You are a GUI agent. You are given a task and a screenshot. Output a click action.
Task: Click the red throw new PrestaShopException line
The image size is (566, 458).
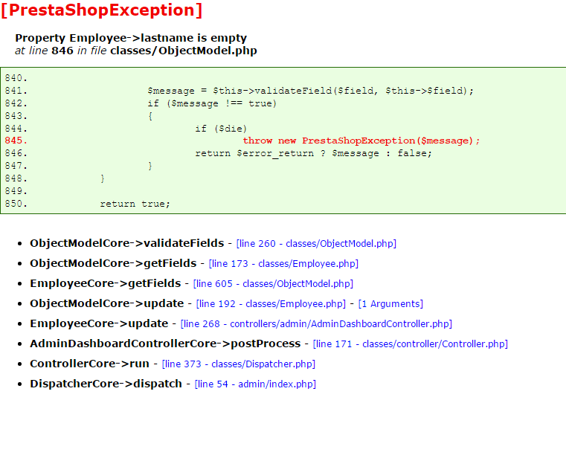[x=361, y=141]
